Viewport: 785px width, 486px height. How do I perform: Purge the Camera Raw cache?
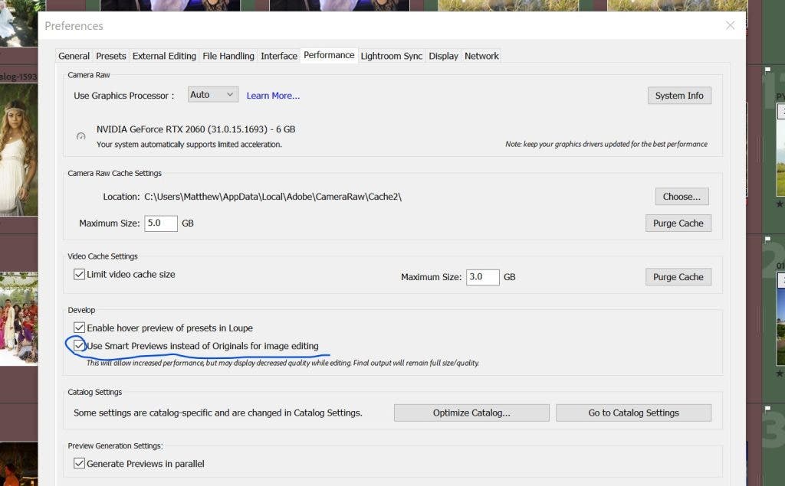click(x=678, y=223)
